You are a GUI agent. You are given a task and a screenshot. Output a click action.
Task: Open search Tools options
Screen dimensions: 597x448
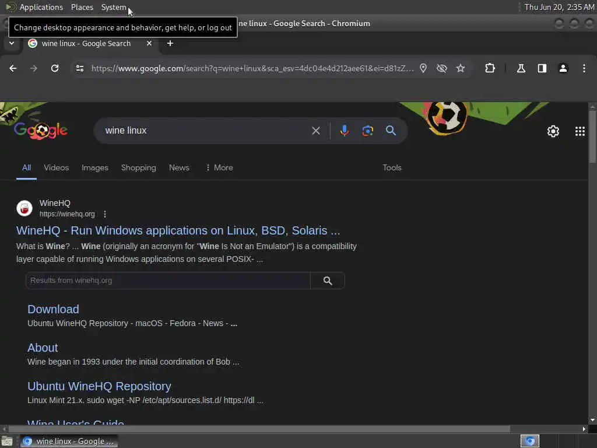coord(392,167)
